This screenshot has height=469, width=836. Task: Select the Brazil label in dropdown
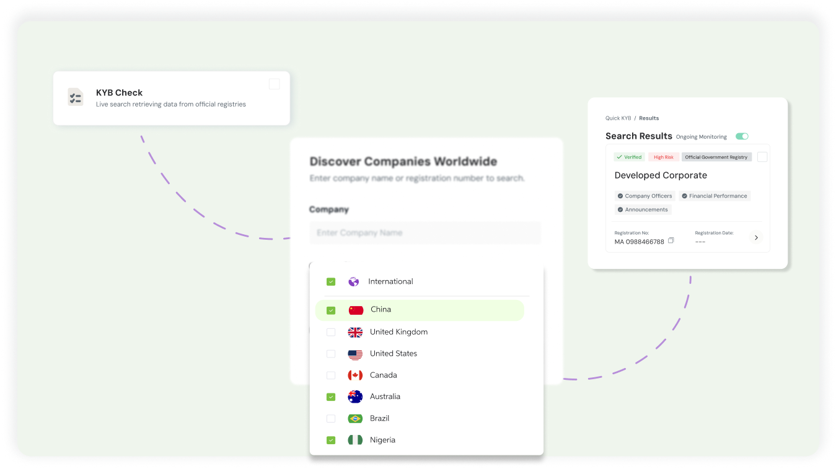[380, 418]
